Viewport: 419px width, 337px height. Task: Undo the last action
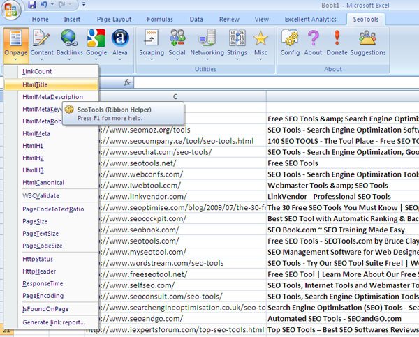pos(44,5)
